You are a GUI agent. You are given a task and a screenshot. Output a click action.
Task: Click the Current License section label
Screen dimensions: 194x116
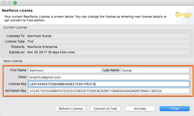15,27
